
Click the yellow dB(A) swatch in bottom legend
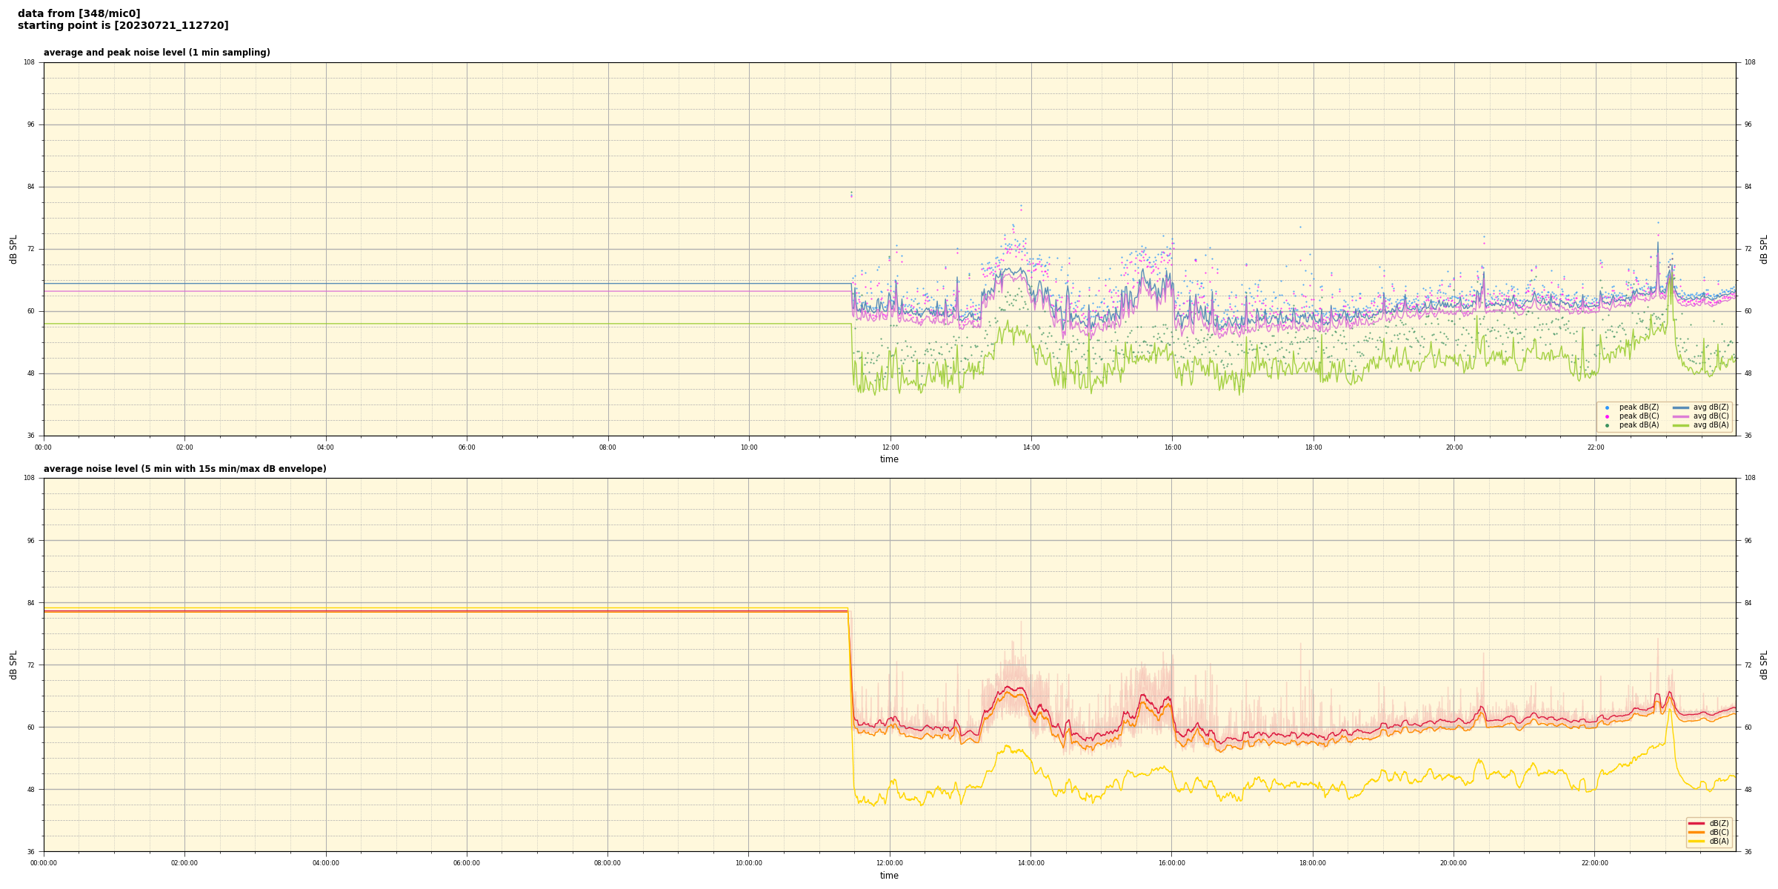coord(1696,841)
